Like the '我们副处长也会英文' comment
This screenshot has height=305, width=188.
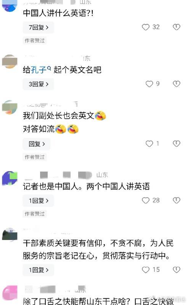tap(149, 144)
